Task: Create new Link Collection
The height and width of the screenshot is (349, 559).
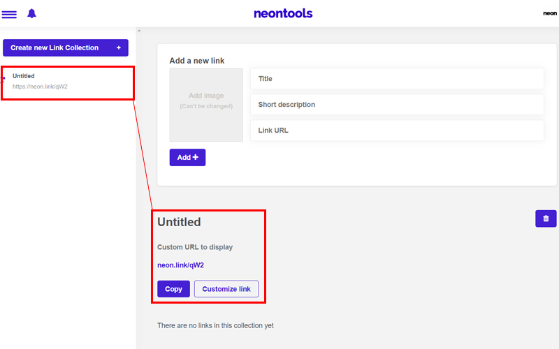Action: click(66, 47)
